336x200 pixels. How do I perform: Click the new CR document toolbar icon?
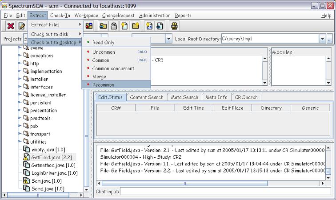click(149, 26)
